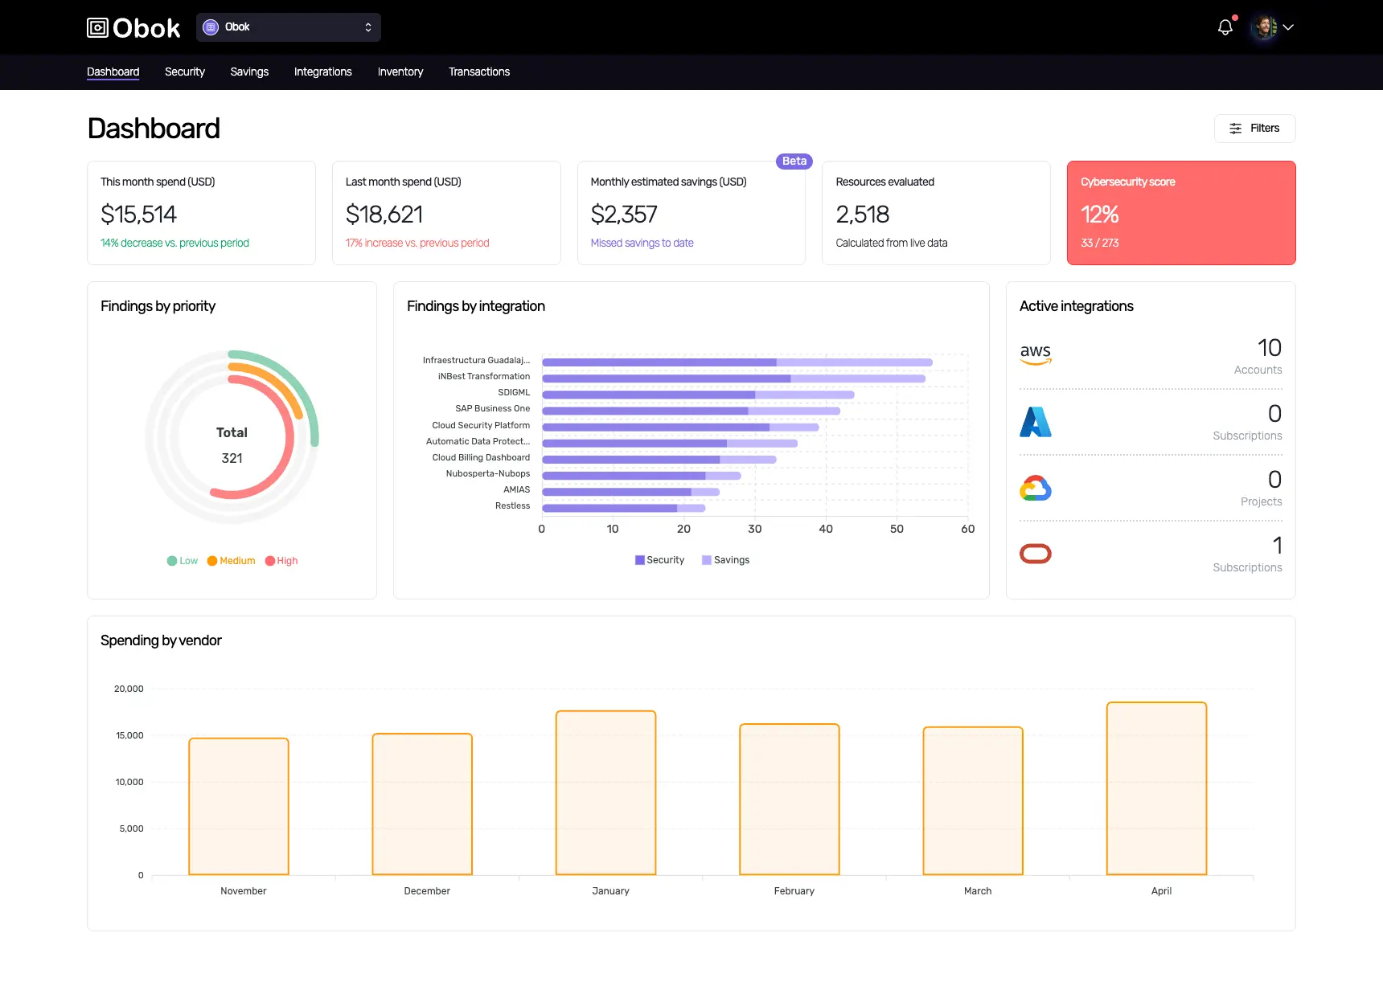Click the SDIGML label
Image resolution: width=1383 pixels, height=986 pixels.
coord(514,392)
